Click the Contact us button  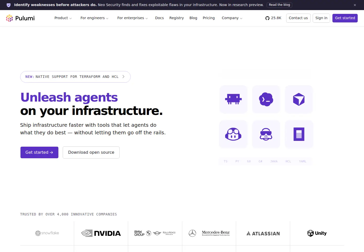tap(298, 18)
